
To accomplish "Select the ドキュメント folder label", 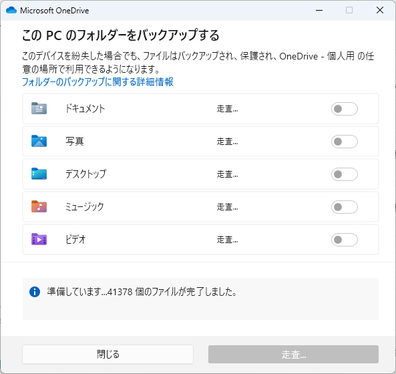I will tap(85, 109).
